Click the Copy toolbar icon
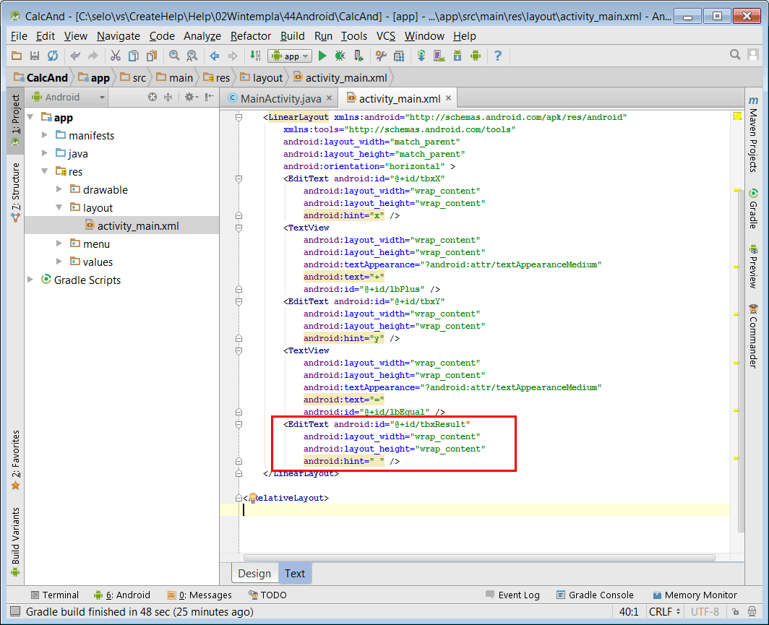 click(134, 56)
